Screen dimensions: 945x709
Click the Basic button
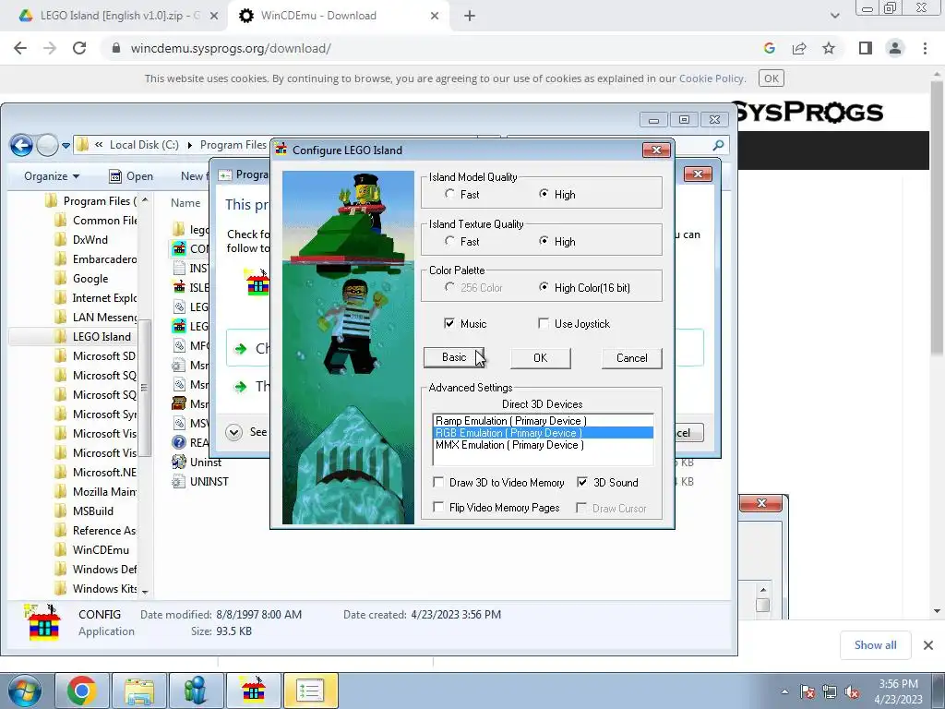coord(454,357)
